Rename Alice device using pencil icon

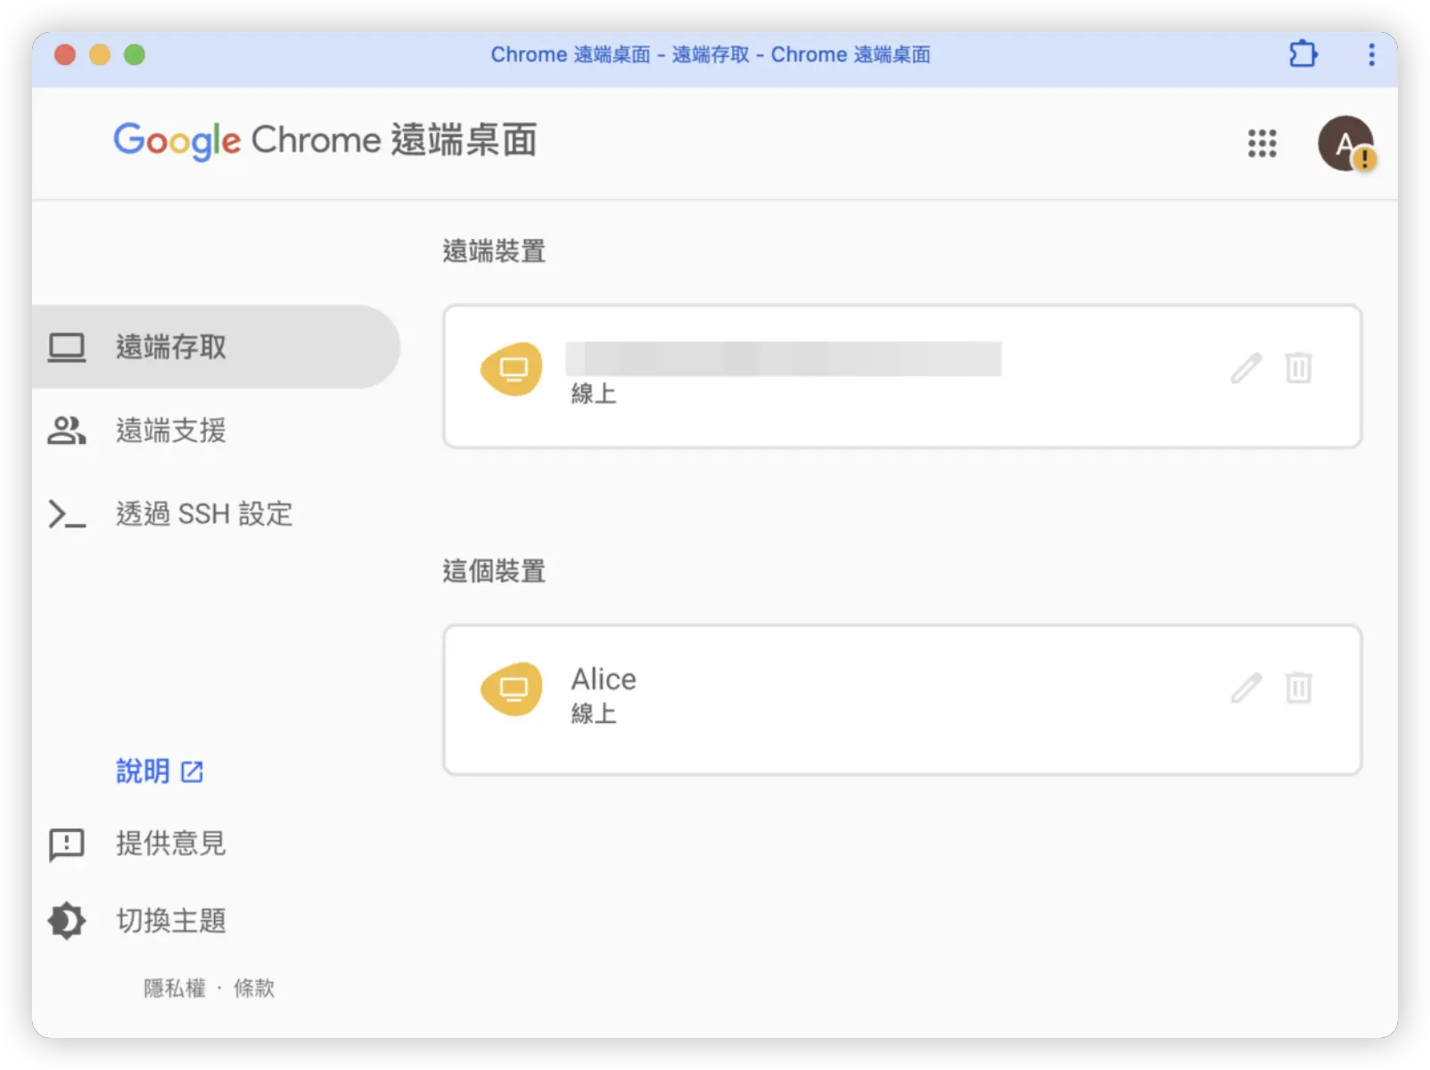coord(1246,687)
